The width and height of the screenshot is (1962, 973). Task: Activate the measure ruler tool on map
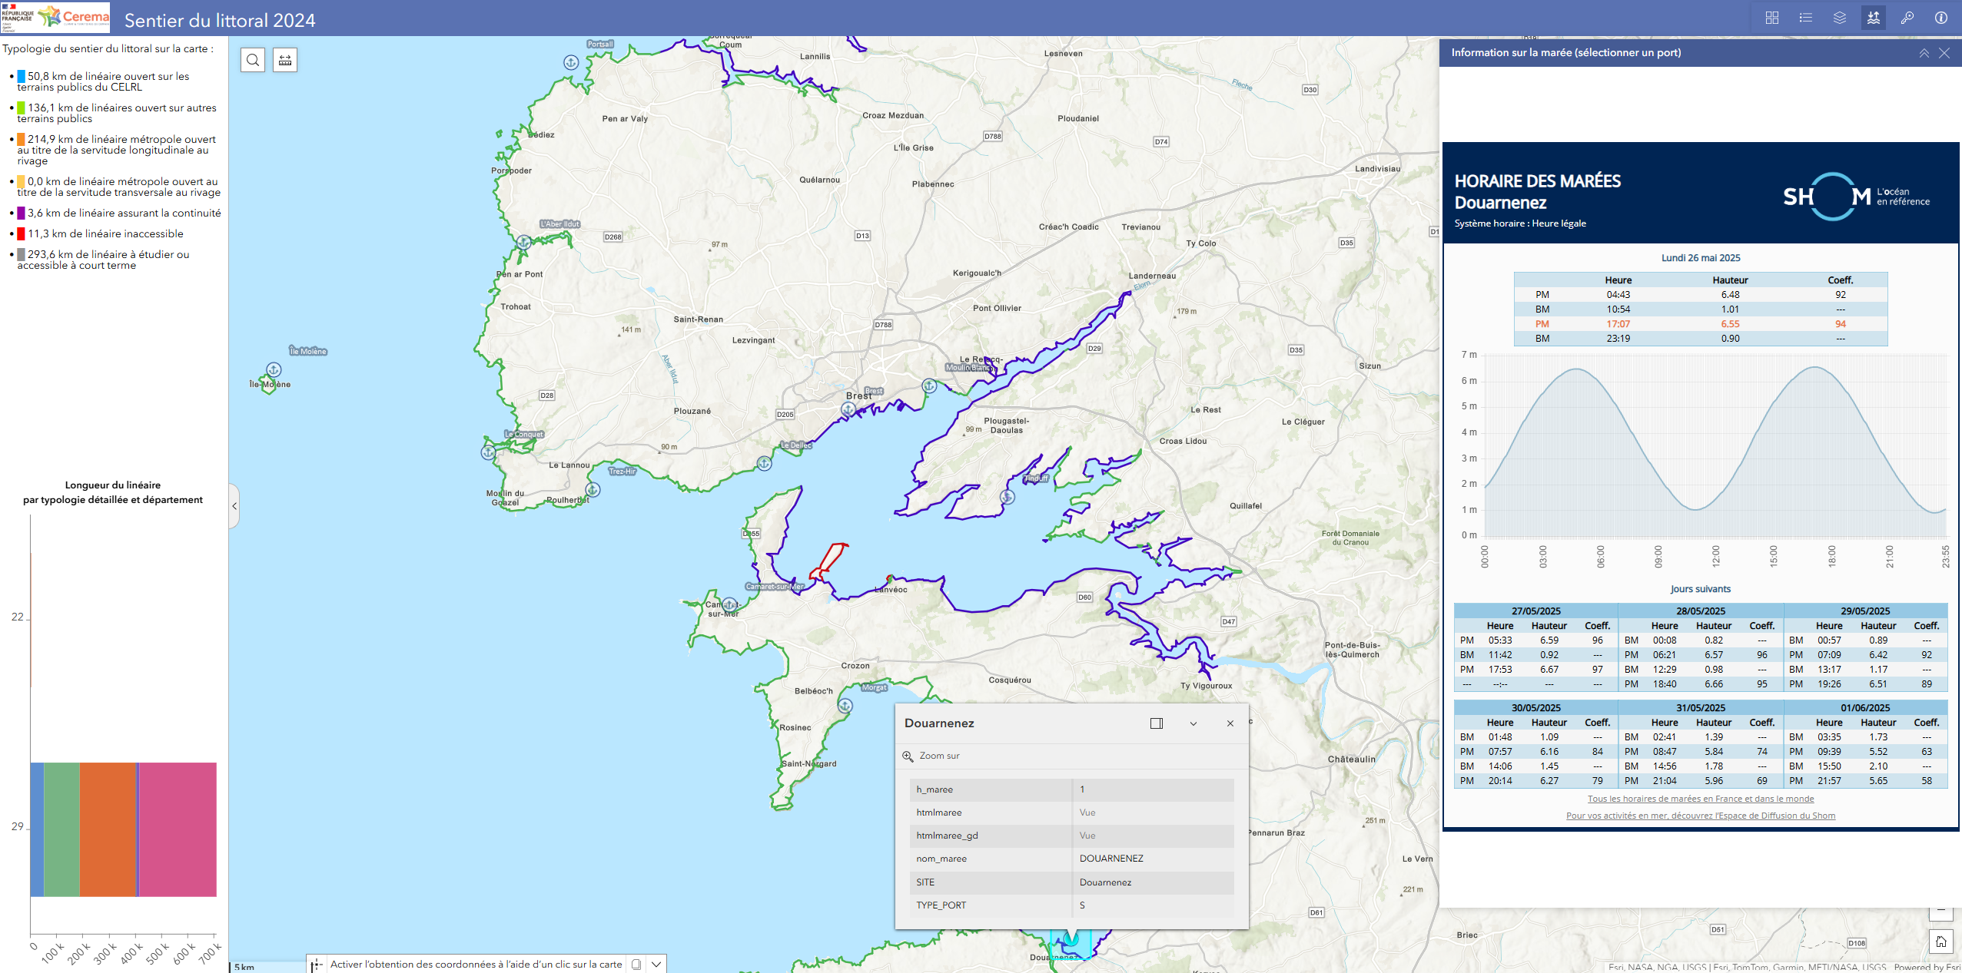tap(285, 60)
